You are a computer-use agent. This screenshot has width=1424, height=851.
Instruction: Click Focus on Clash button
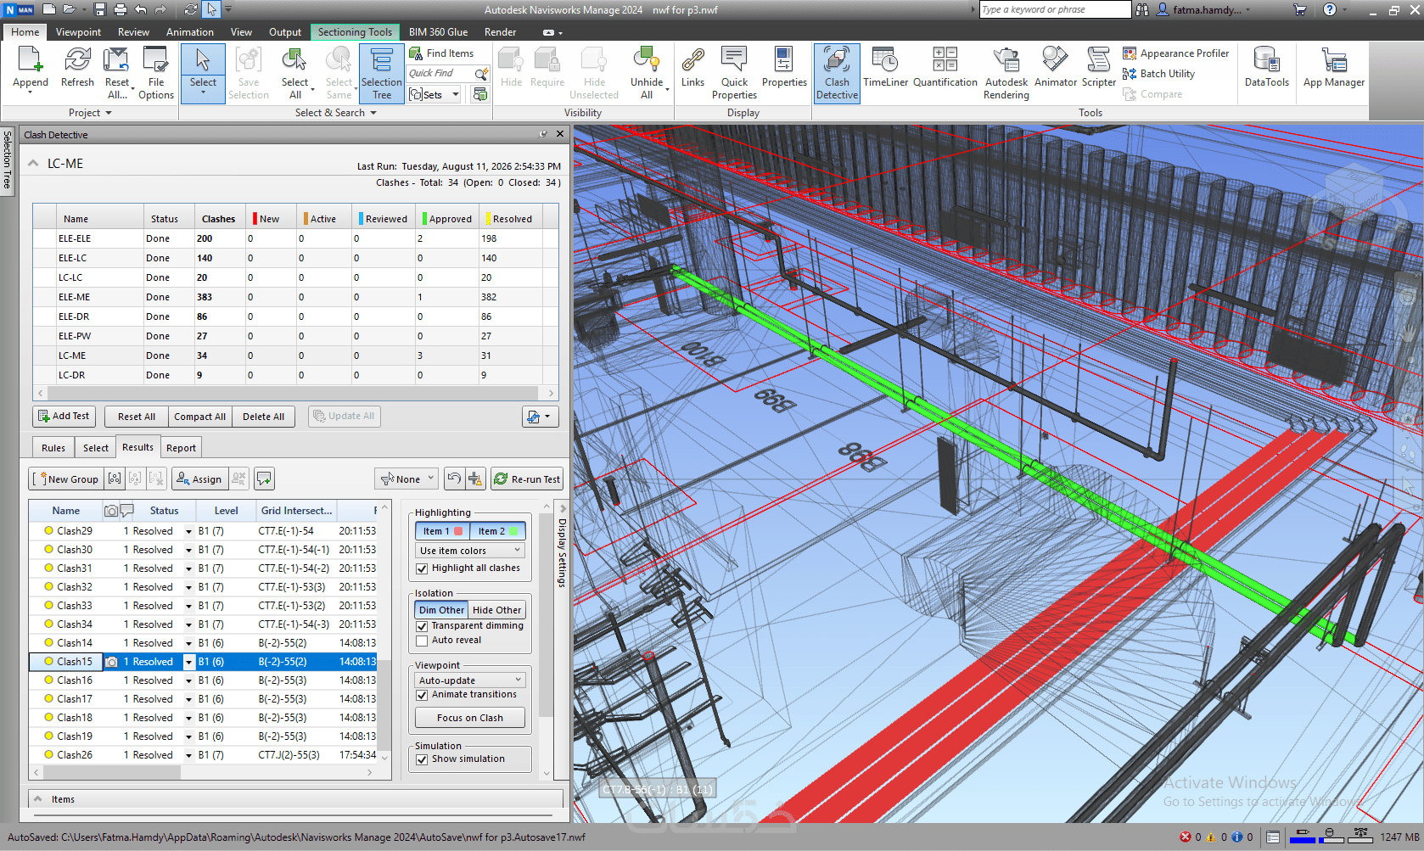[470, 718]
